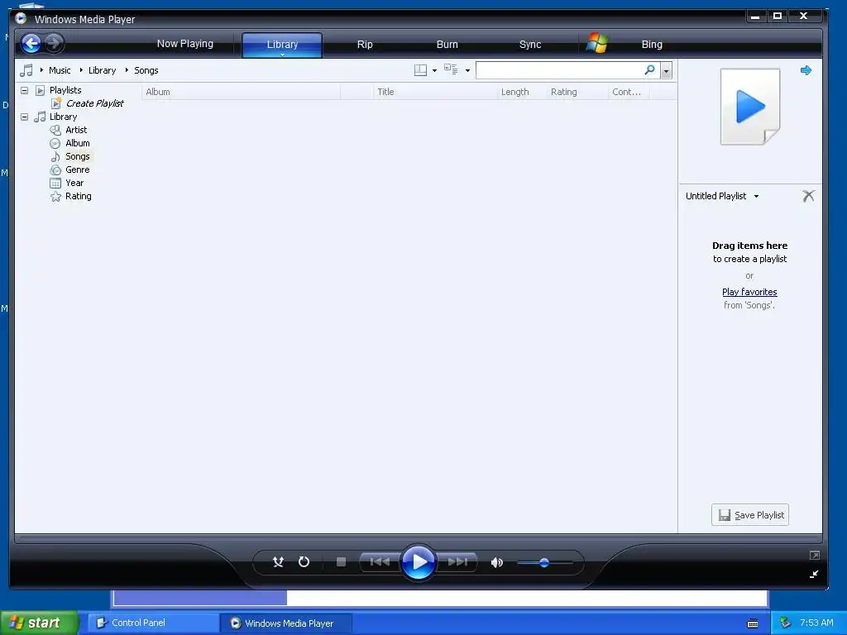This screenshot has width=847, height=635.
Task: Click the Previous track button
Action: coord(380,562)
